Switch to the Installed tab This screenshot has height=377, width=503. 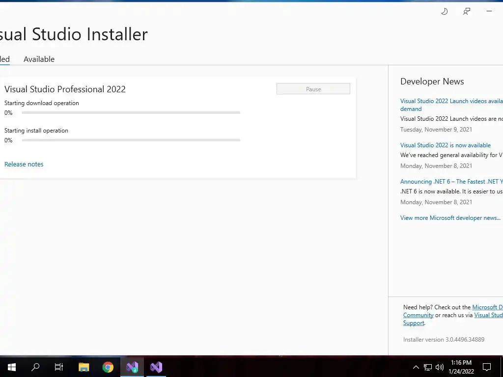[x=4, y=59]
